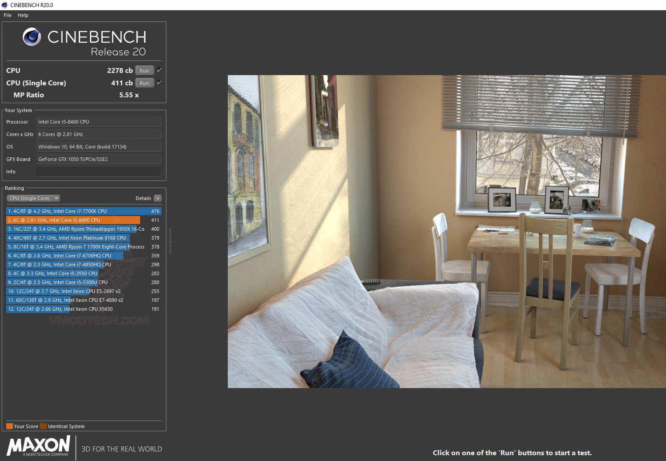The image size is (666, 461).
Task: Open the CPU (Single Core) ranking dropdown
Action: [x=33, y=198]
